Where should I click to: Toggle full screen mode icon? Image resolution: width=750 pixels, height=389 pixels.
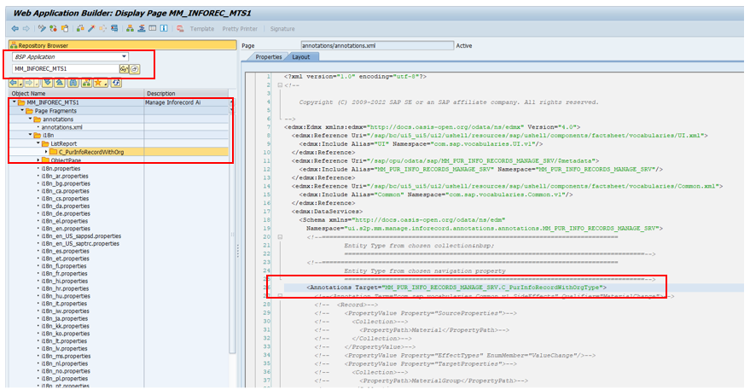point(153,28)
